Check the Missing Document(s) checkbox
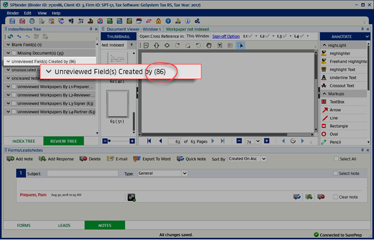Viewport: 374px width, 240px height. click(x=13, y=53)
